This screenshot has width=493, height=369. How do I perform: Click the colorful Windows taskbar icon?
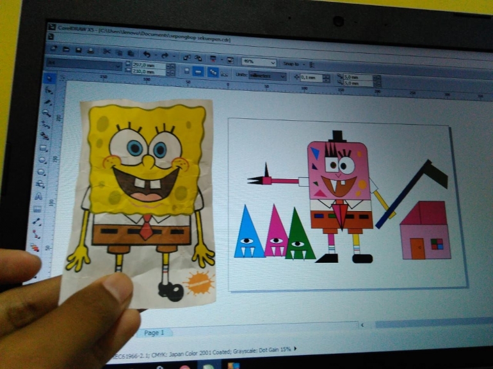pyautogui.click(x=234, y=366)
